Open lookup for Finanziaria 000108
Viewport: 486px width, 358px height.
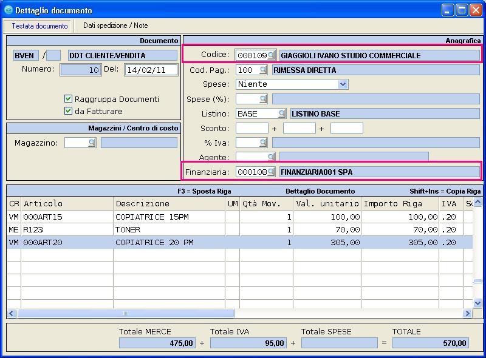click(x=271, y=172)
